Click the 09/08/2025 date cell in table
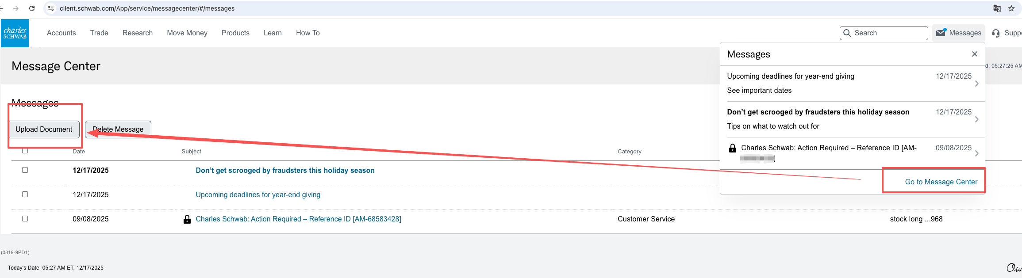 [91, 219]
